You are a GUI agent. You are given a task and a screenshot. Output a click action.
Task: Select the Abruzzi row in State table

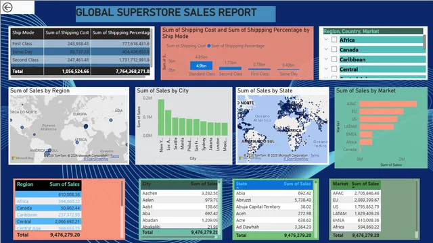pyautogui.click(x=273, y=200)
